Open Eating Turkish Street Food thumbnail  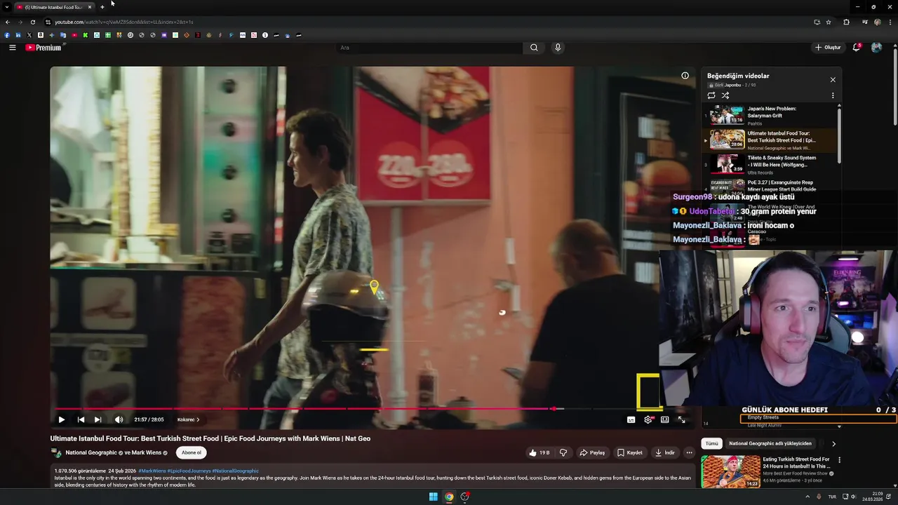pyautogui.click(x=730, y=471)
